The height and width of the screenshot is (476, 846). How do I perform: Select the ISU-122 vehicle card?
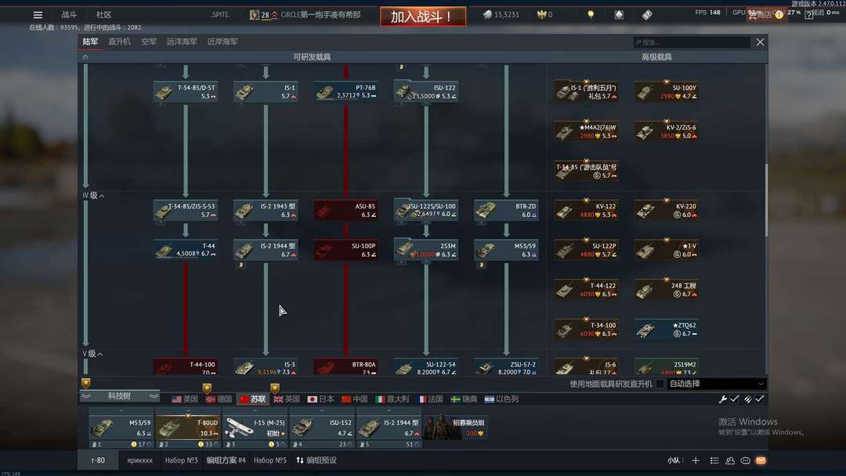[425, 92]
